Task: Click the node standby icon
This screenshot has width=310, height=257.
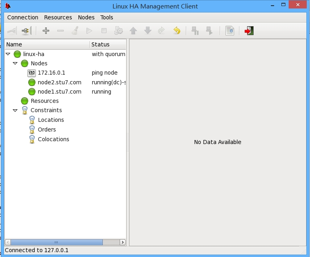Action: 195,31
